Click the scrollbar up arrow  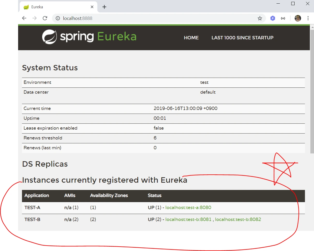[x=312, y=27]
